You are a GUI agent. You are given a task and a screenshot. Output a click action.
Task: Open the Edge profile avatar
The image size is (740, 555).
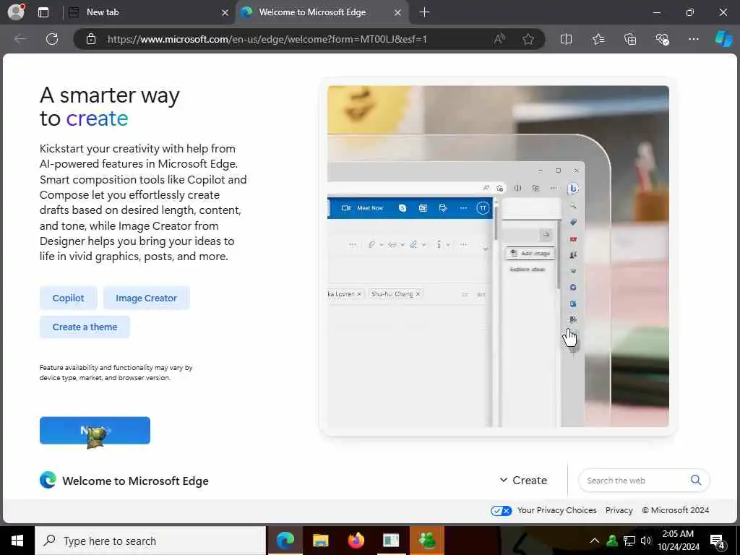[17, 12]
